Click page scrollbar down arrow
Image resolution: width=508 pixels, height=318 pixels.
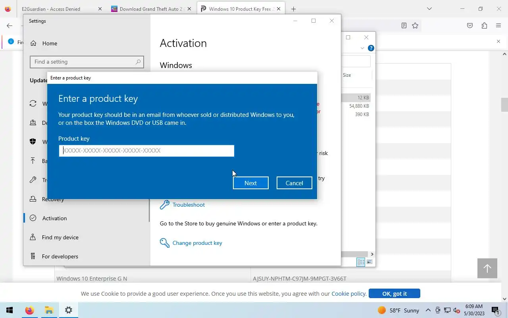[504, 299]
